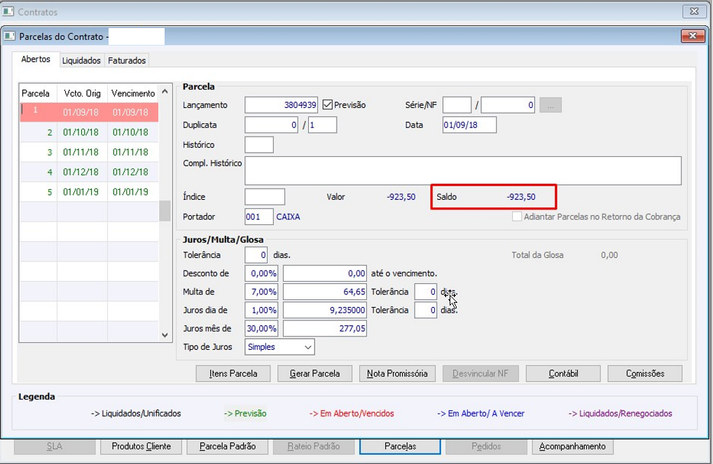Click the parcel list scroll-up arrow
This screenshot has height=464, width=713.
point(165,92)
